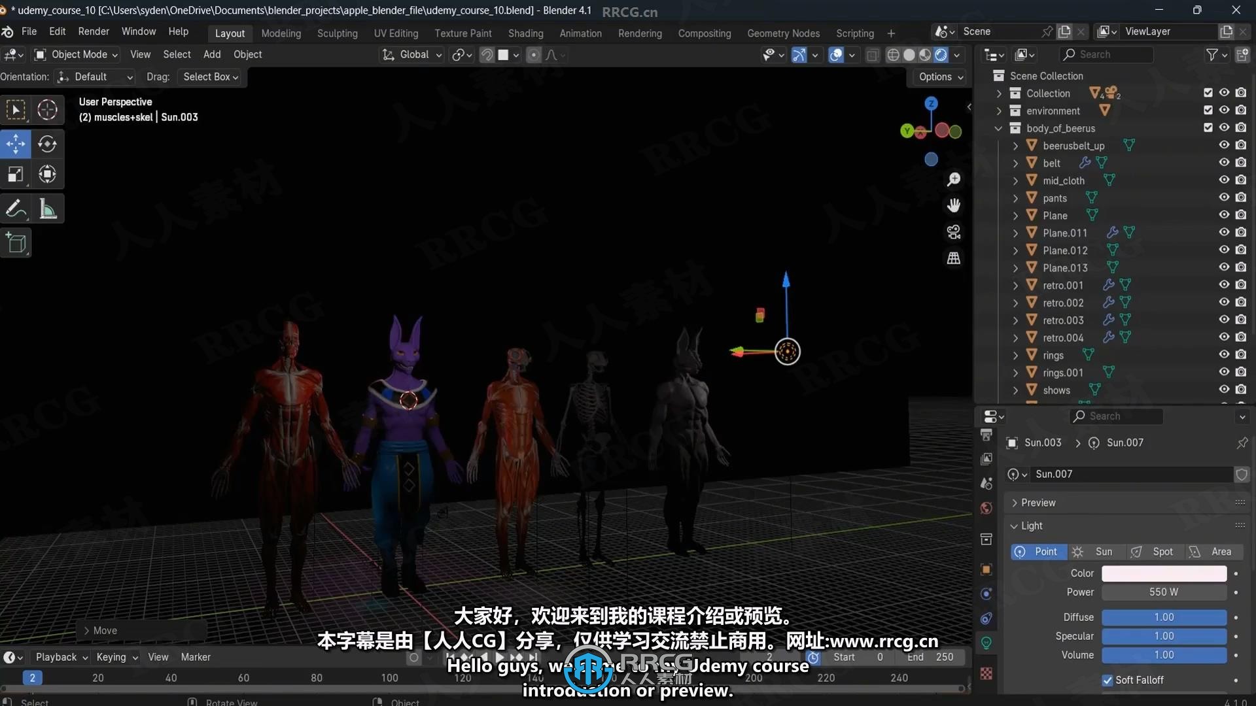The image size is (1256, 706).
Task: Switch to material preview shading
Action: (x=925, y=55)
